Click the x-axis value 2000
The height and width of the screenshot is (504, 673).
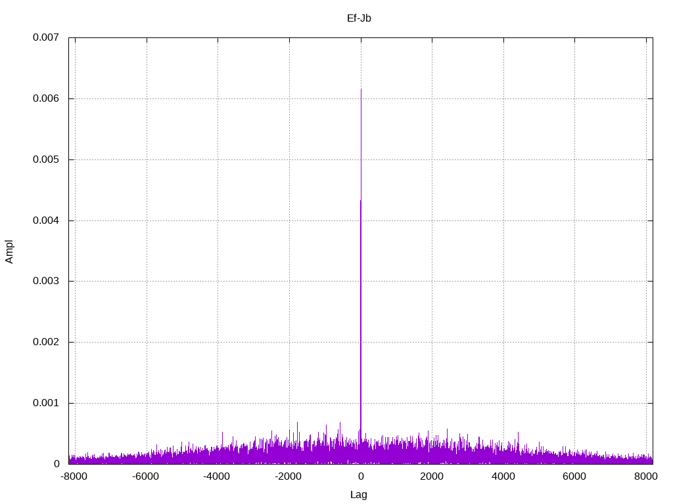tap(432, 476)
